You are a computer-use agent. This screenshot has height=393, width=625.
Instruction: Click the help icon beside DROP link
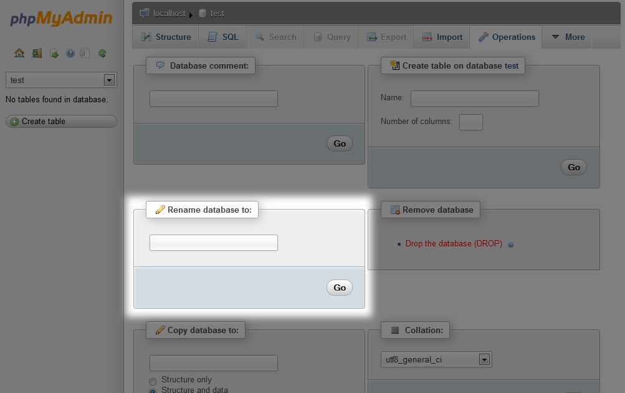(510, 245)
